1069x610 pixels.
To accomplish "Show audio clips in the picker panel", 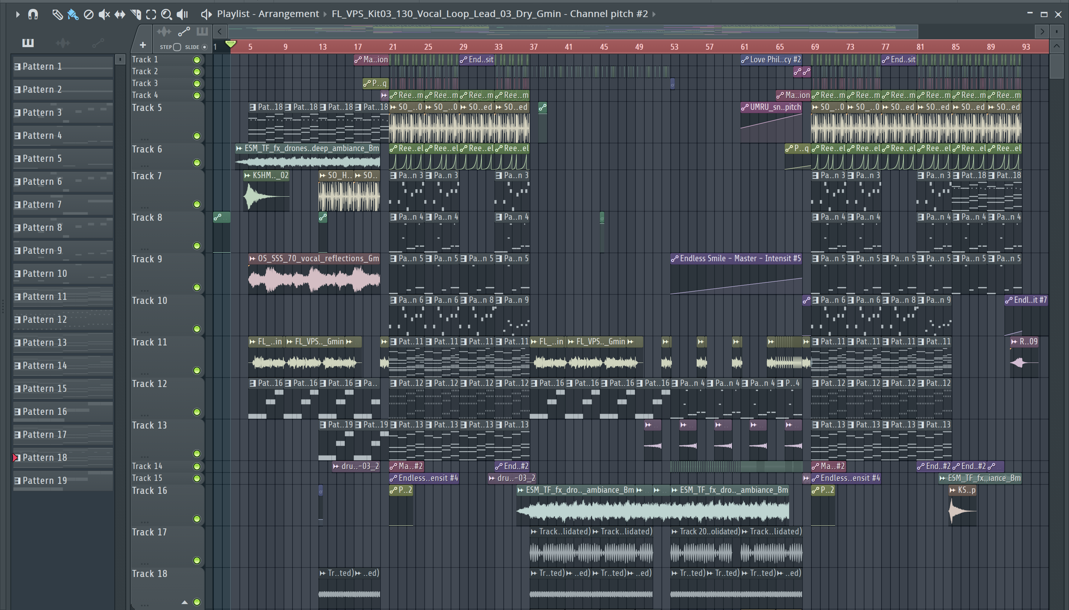I will click(x=63, y=43).
